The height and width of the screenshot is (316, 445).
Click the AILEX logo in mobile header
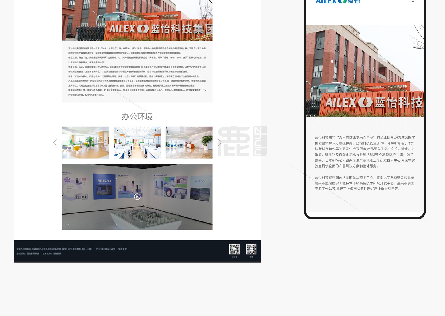coord(338,2)
